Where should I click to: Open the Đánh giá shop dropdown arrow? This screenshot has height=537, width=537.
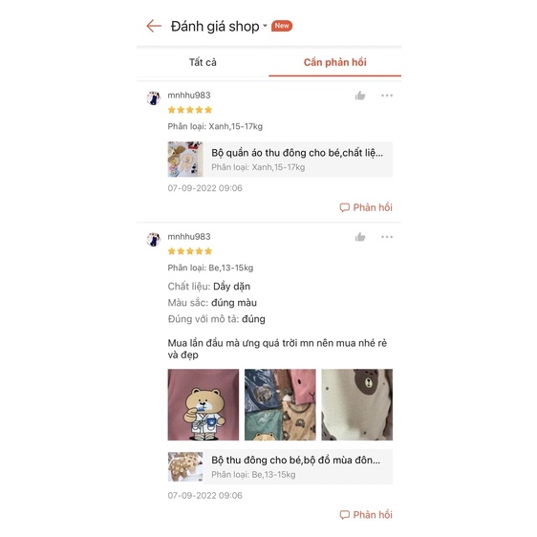(x=265, y=26)
